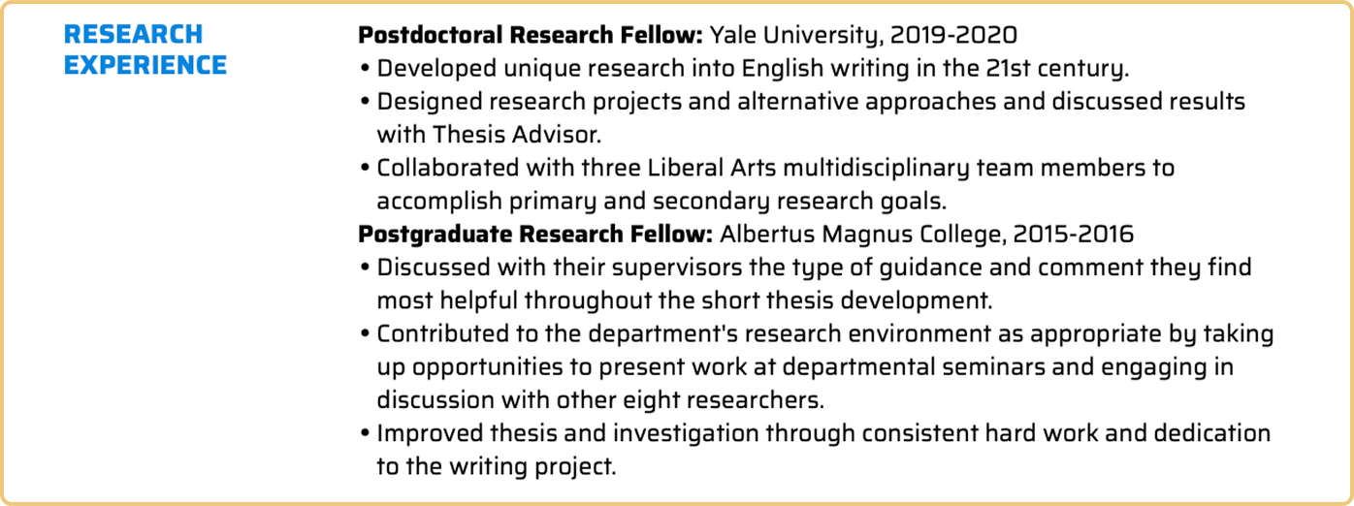1354x506 pixels.
Task: Click line about other eight researchers
Action: point(599,399)
